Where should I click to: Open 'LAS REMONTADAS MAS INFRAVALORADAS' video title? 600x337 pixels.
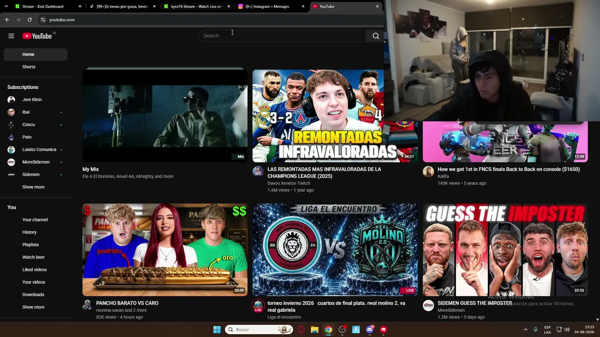(x=324, y=173)
